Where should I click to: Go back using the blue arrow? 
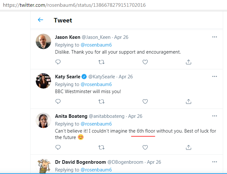41,20
